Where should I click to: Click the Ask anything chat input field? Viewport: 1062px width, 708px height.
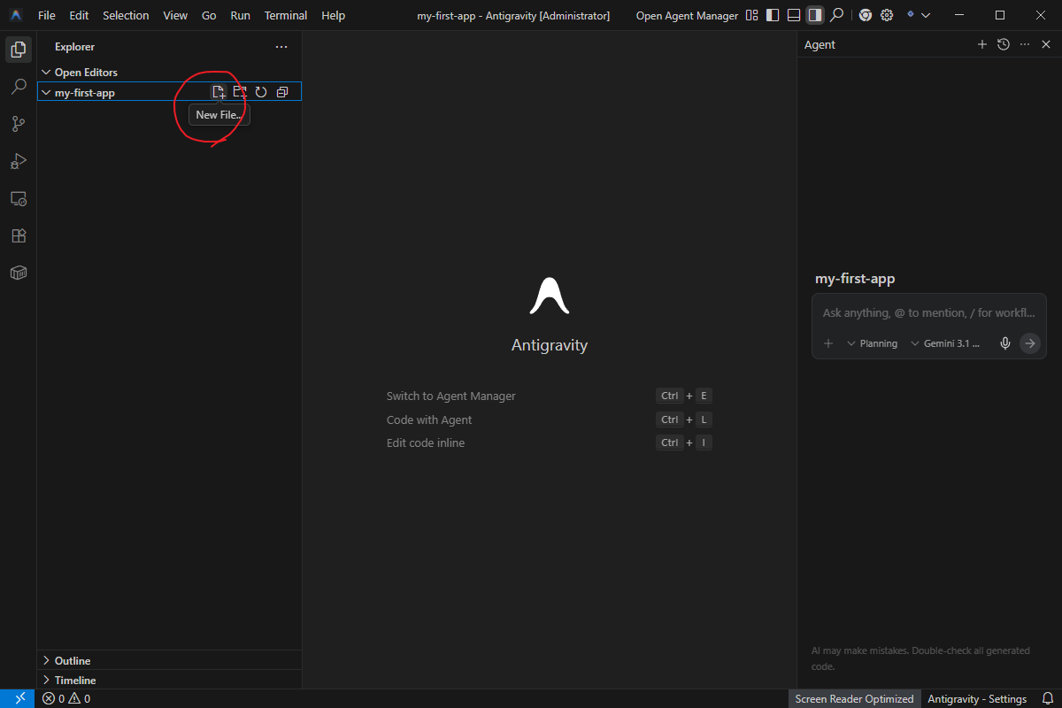coord(928,313)
